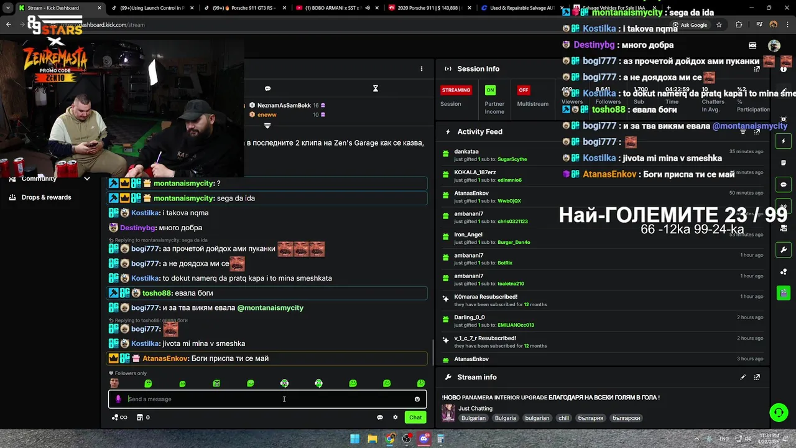Viewport: 796px width, 448px height.
Task: Click tosho88 username in chat
Action: coord(157,293)
